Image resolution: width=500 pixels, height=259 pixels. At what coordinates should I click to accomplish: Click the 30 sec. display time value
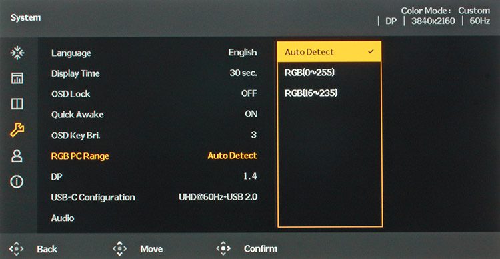point(243,73)
